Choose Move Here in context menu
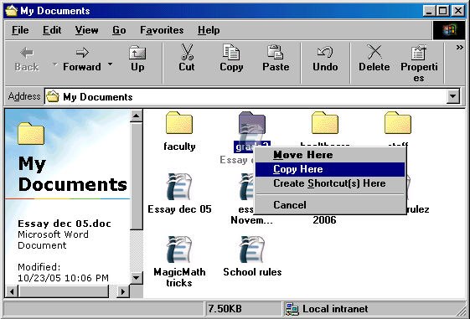The image size is (470, 319). tap(330, 155)
